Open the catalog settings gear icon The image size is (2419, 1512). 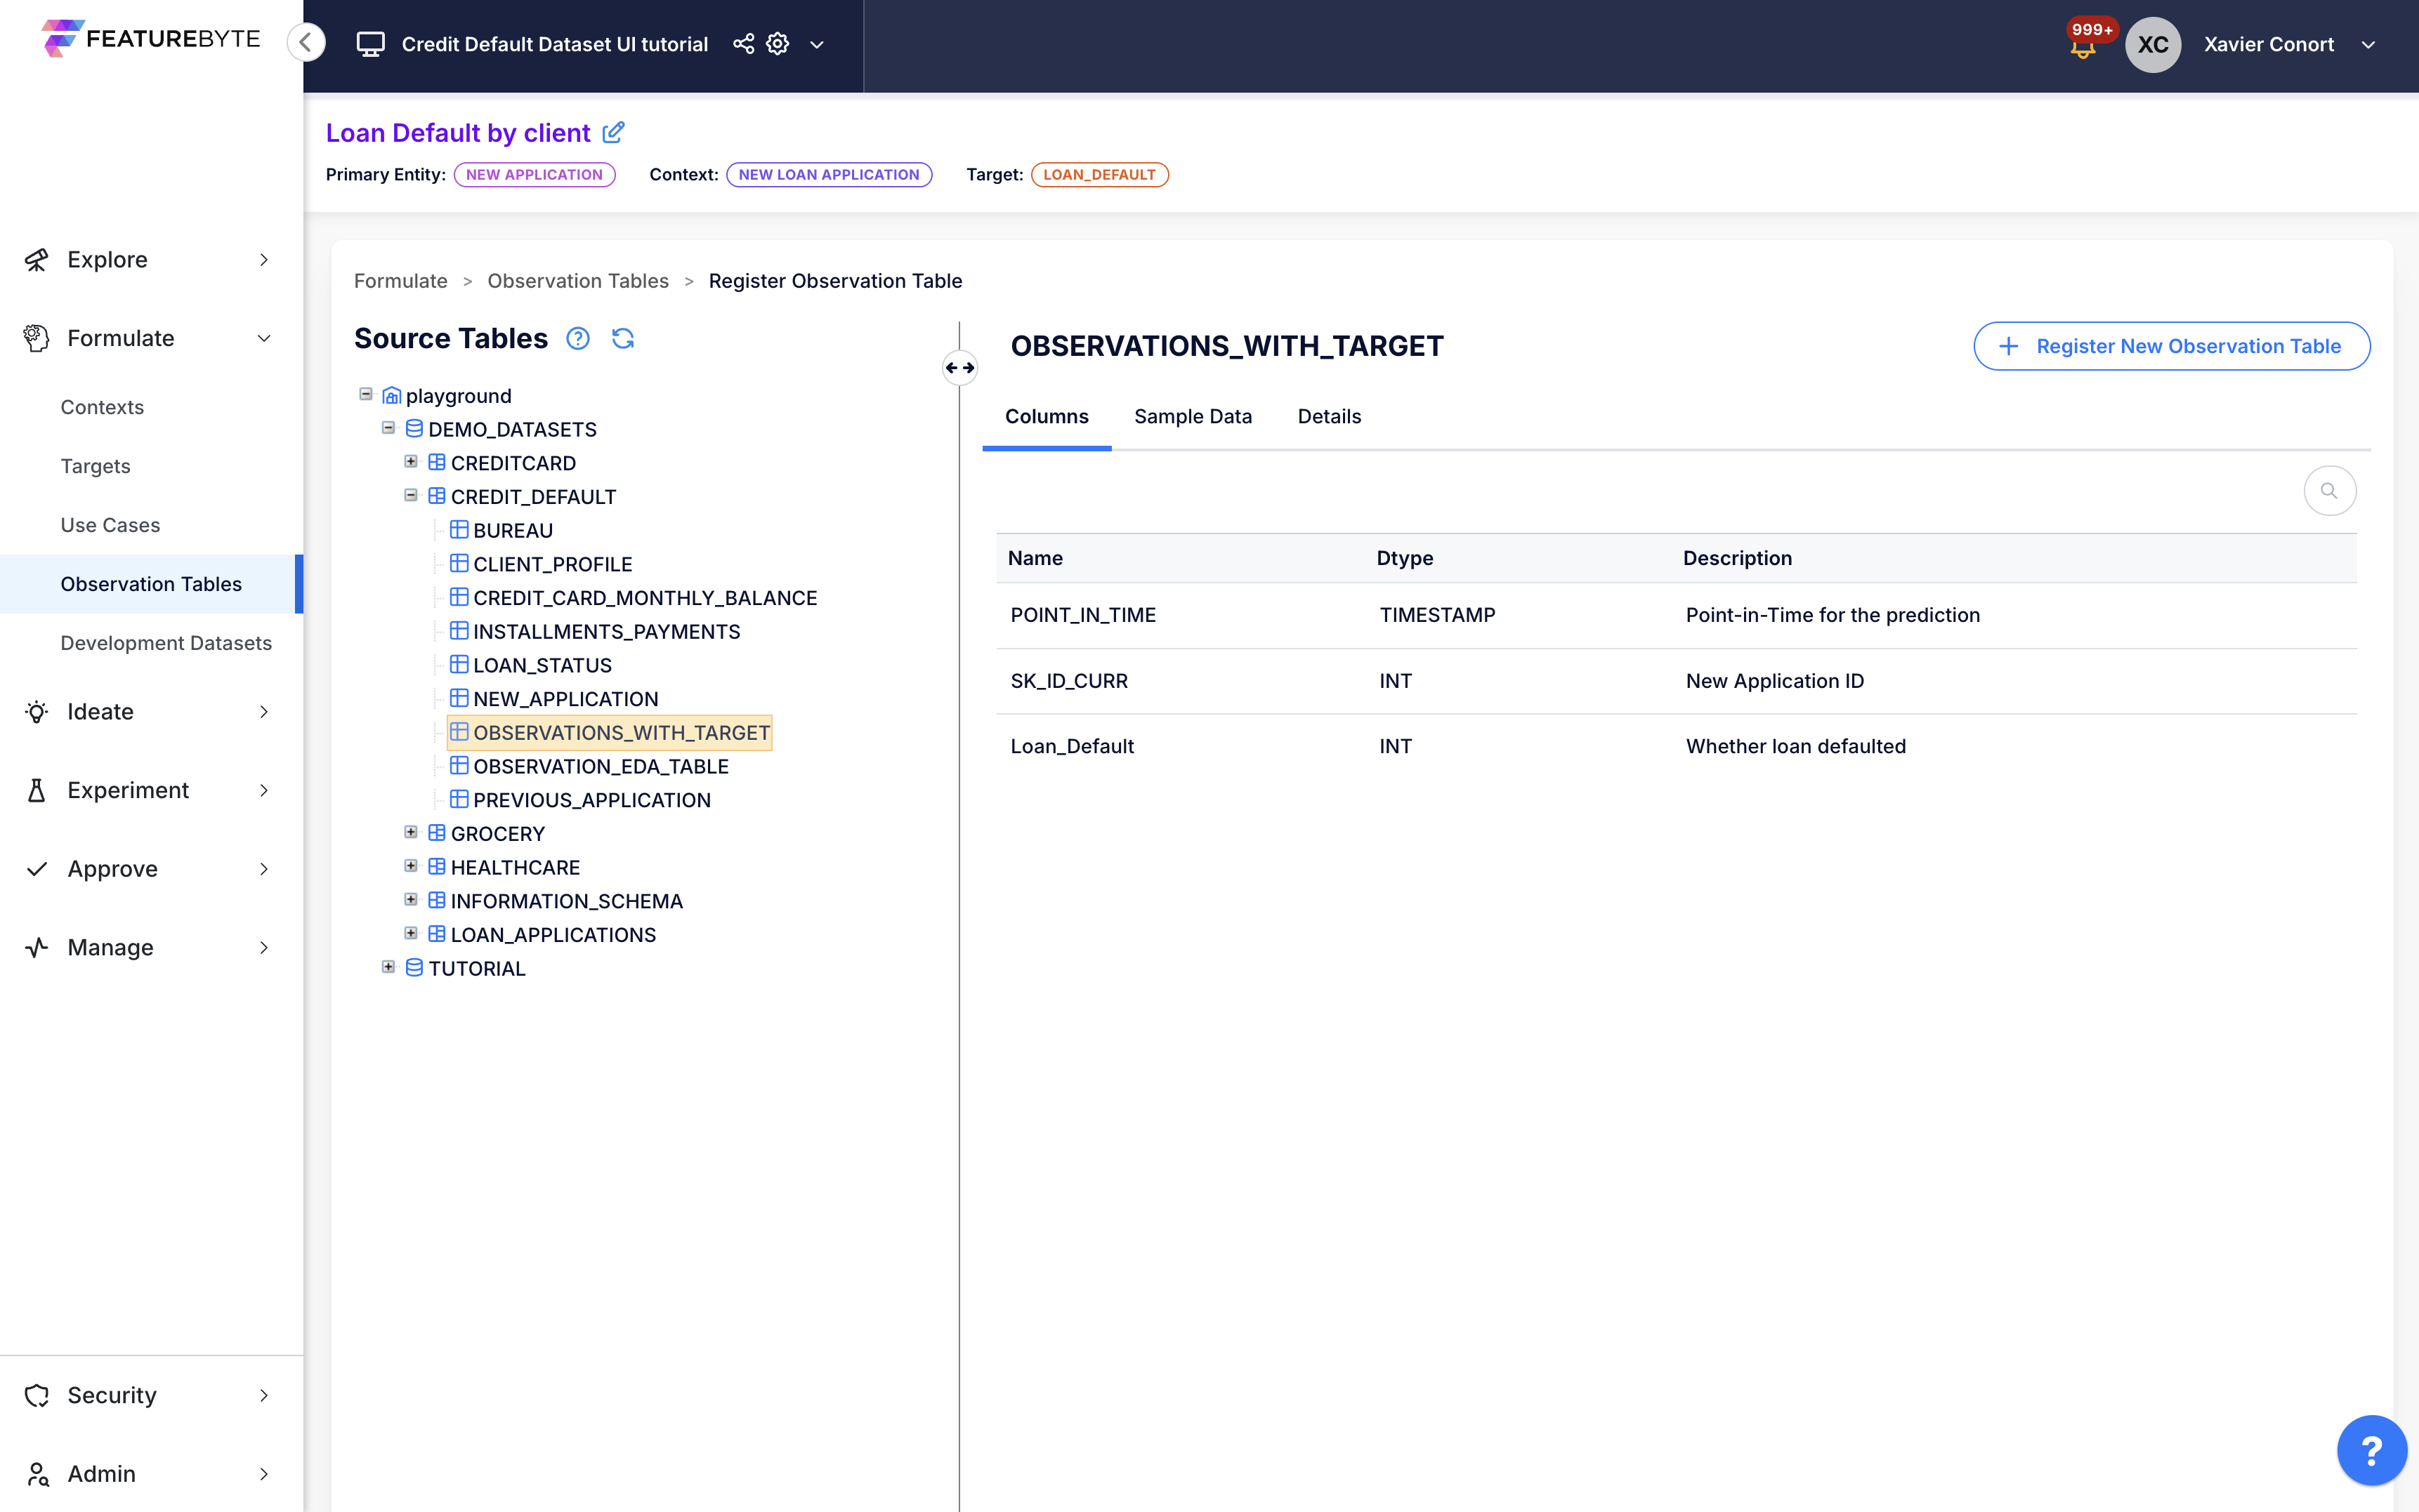tap(778, 44)
